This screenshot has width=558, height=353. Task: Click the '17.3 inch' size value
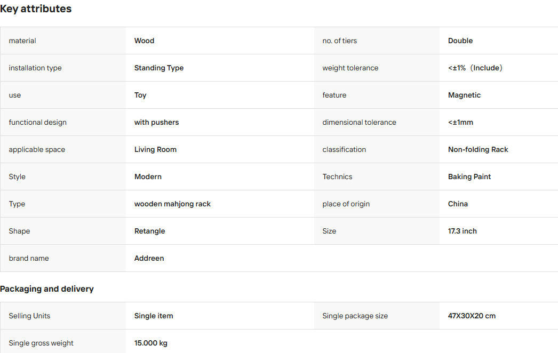click(x=463, y=231)
